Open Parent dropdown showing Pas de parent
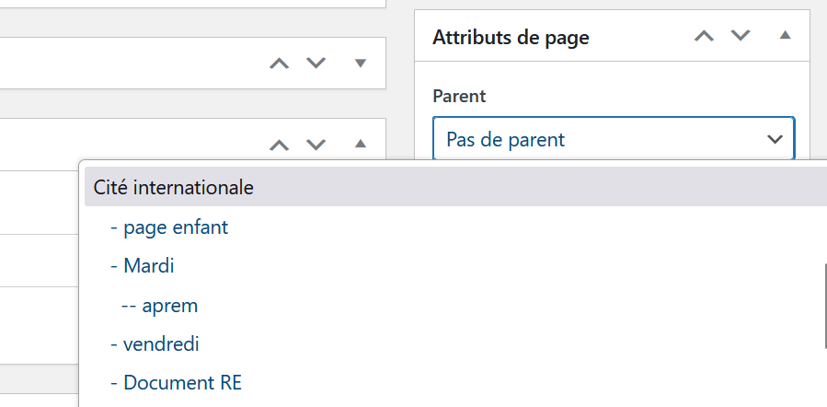This screenshot has width=827, height=407. coord(598,139)
